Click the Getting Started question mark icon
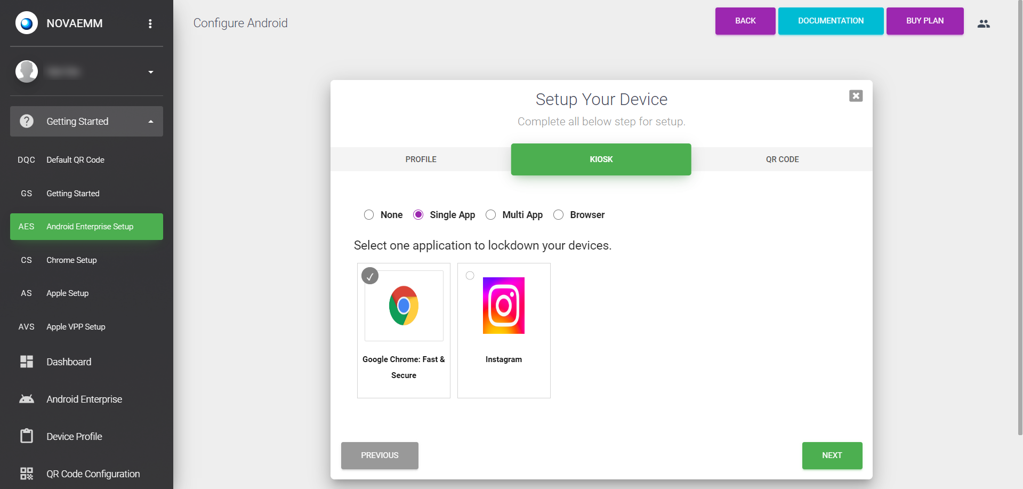The image size is (1023, 489). tap(27, 121)
